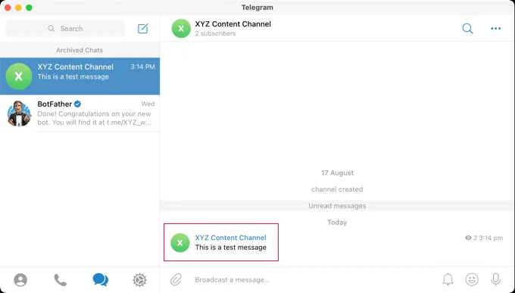The width and height of the screenshot is (515, 293).
Task: Click the views eye icon on message
Action: point(468,238)
